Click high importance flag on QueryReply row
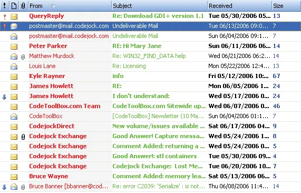The width and height of the screenshot is (301, 193). pyautogui.click(x=5, y=17)
